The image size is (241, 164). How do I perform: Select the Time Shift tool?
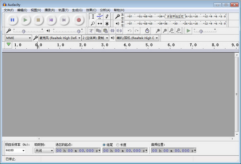pyautogui.click(x=100, y=24)
